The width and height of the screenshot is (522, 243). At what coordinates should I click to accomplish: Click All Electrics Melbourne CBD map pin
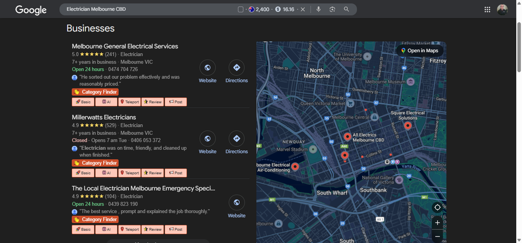pos(347,136)
